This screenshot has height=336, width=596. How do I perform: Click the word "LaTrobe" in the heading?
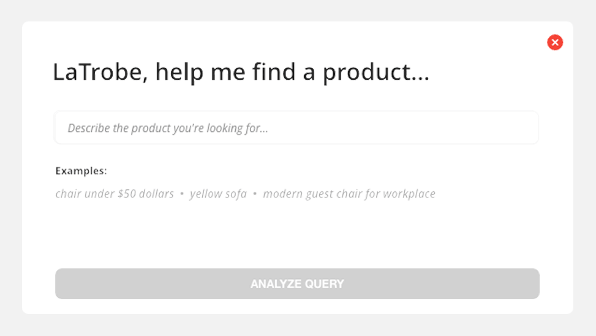[x=100, y=72]
